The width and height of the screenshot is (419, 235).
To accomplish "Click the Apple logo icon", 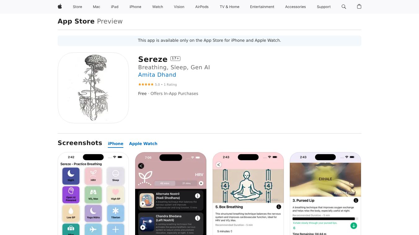I will coord(60,6).
